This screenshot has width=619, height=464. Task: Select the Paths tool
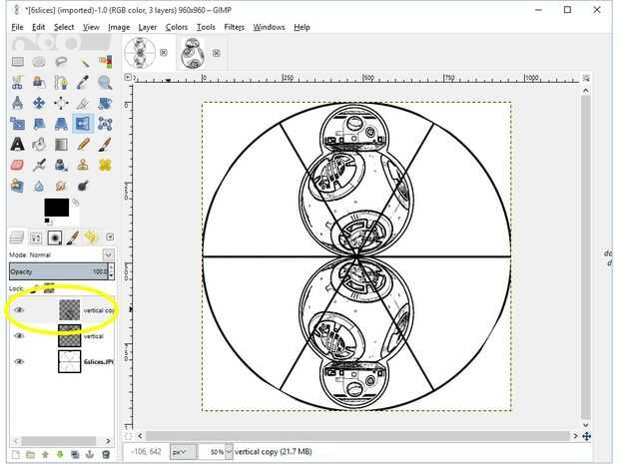click(x=61, y=82)
